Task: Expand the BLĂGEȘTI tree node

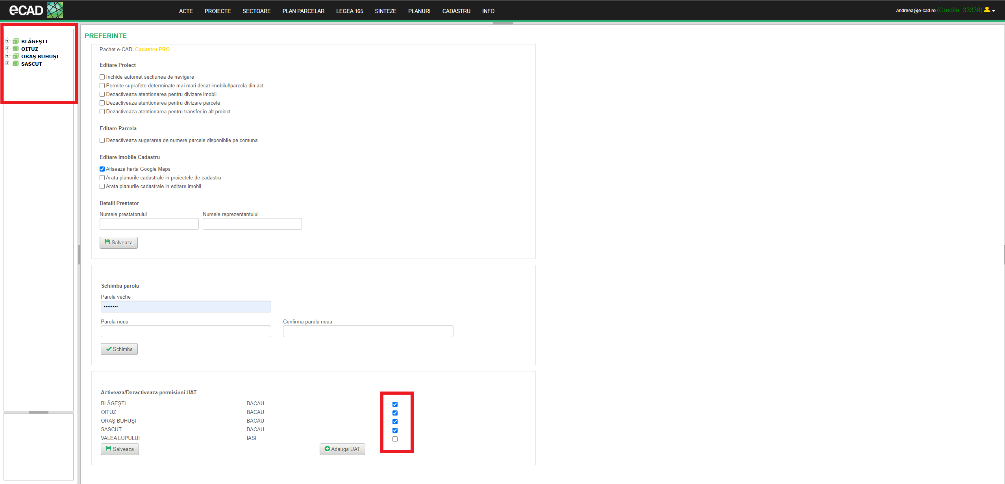Action: tap(7, 41)
